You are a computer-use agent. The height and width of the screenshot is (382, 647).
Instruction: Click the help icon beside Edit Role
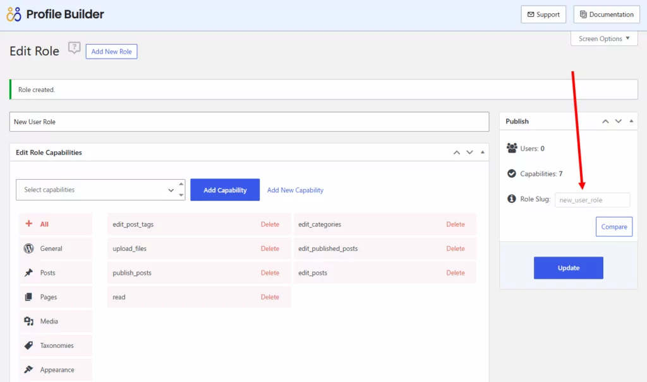point(75,49)
